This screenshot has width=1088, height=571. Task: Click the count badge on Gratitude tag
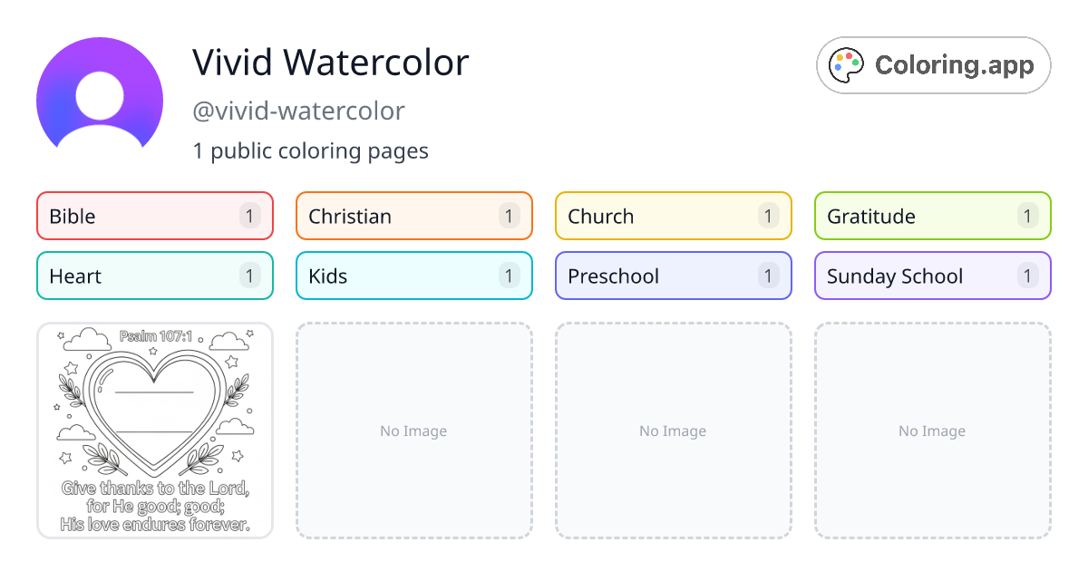1027,216
